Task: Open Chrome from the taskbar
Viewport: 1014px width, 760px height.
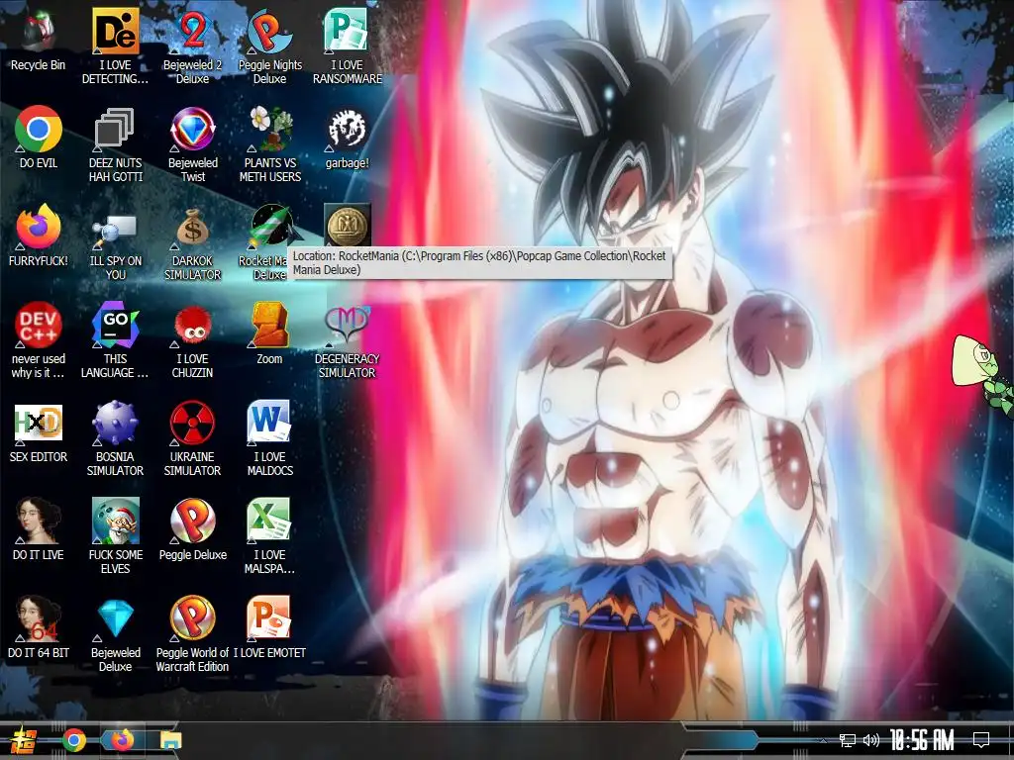Action: coord(73,740)
